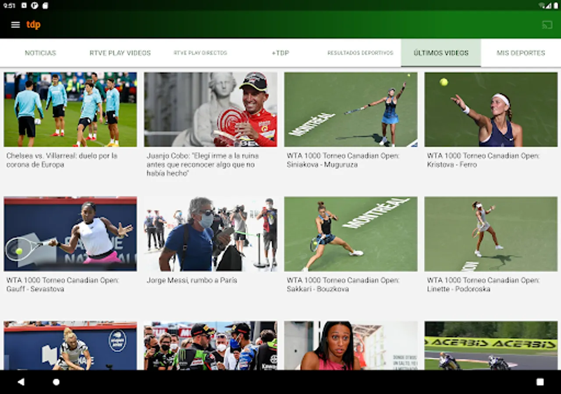Tap the title 'WTA 1000 Torneo Canadian Open: Siniakova - Muguruza'
561x394 pixels.
[343, 160]
